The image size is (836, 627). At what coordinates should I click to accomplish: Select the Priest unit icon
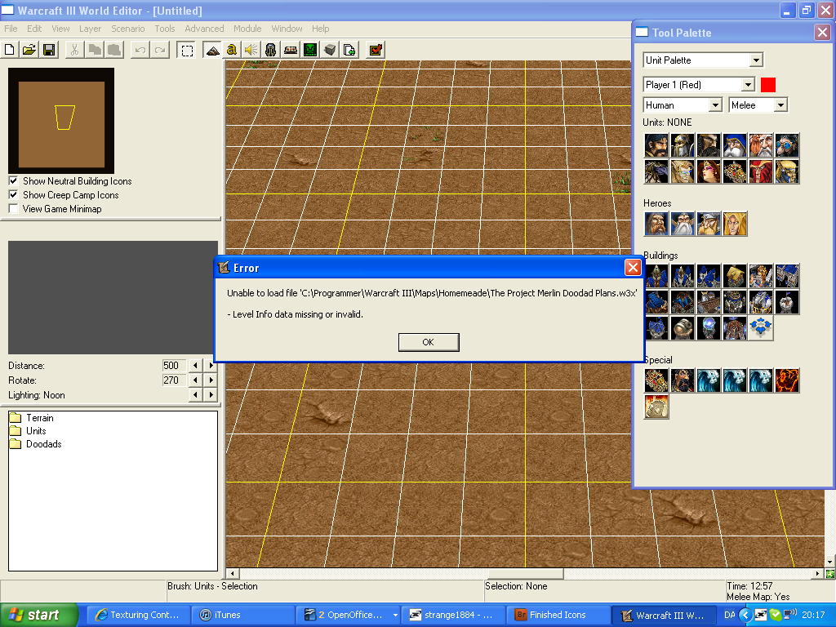tap(683, 171)
